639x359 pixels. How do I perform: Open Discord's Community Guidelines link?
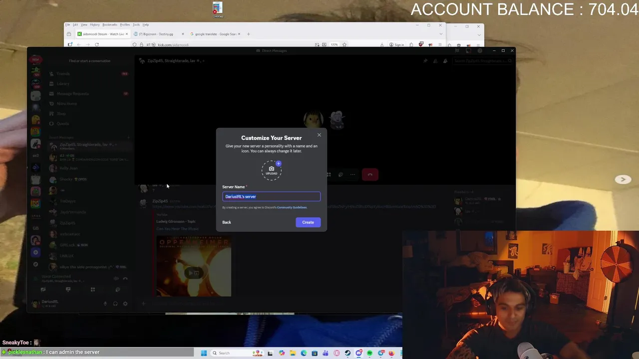(x=292, y=207)
